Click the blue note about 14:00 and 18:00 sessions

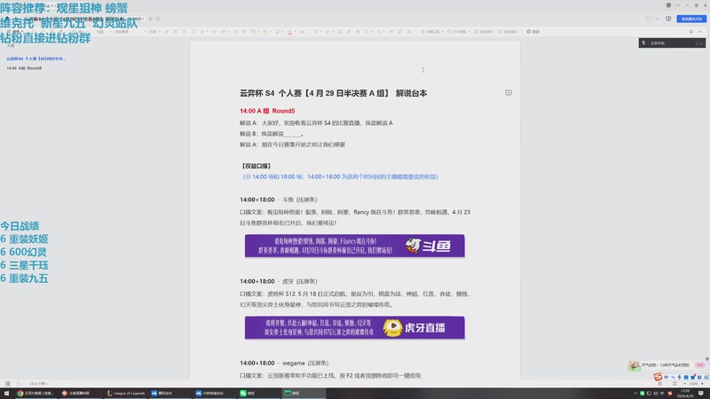pyautogui.click(x=340, y=176)
